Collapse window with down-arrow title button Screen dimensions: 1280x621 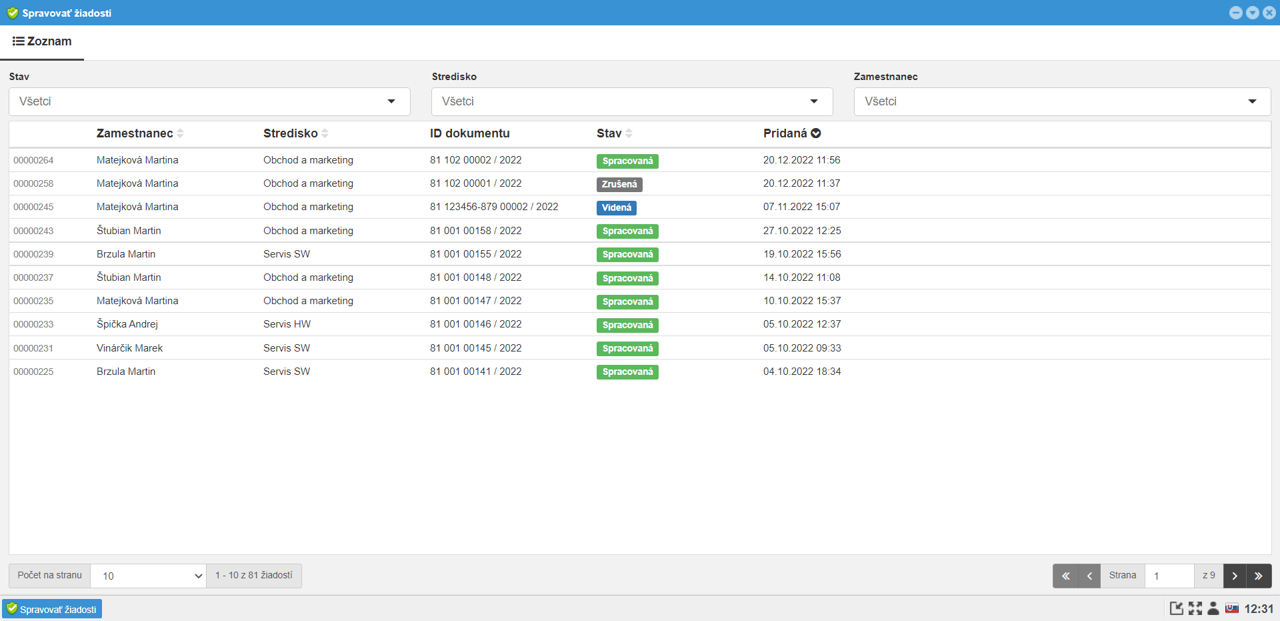[1253, 13]
